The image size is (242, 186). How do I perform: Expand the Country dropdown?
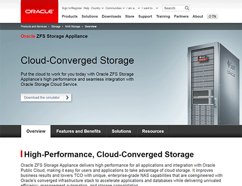[x=97, y=8]
